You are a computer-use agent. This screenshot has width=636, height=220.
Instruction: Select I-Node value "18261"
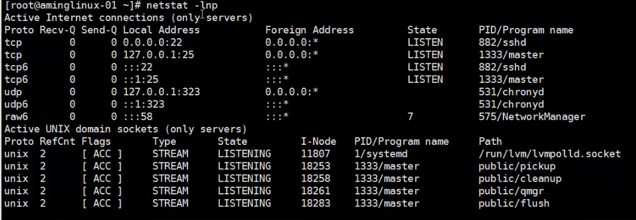click(x=315, y=191)
